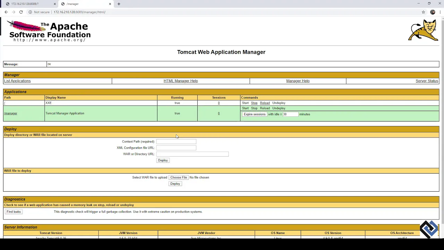Open the browser profile avatar

pyautogui.click(x=433, y=12)
